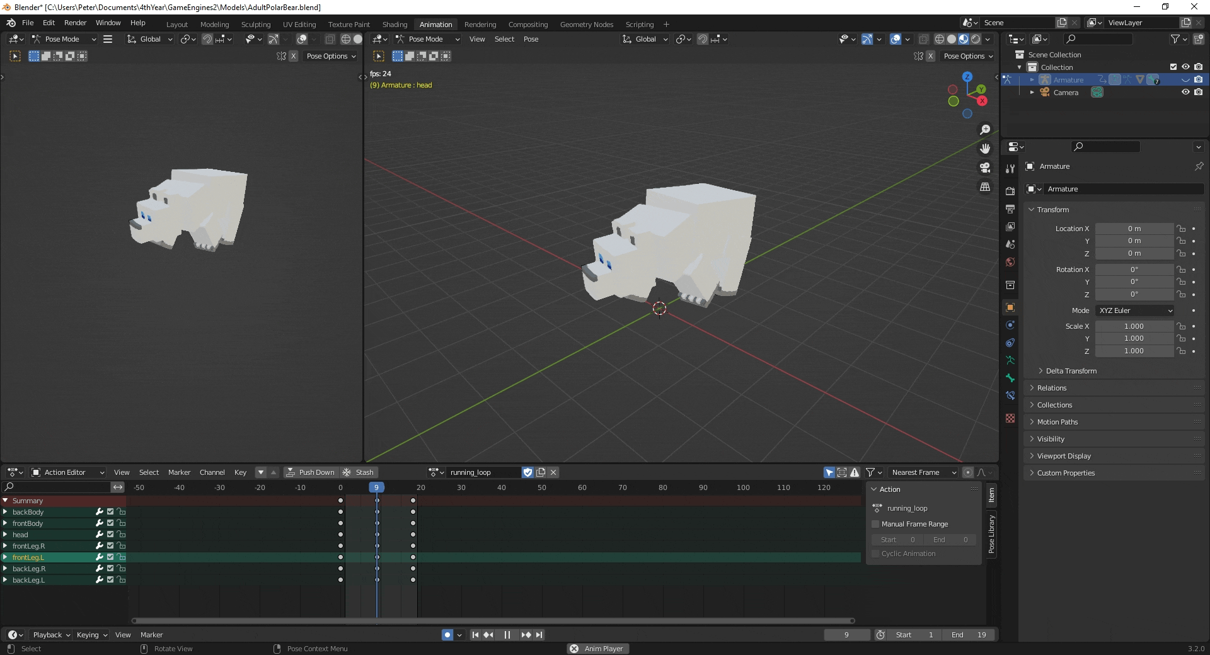Expand the backBody channel in Action Editor

(6, 512)
